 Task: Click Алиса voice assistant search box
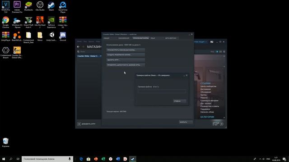[x=47, y=159]
